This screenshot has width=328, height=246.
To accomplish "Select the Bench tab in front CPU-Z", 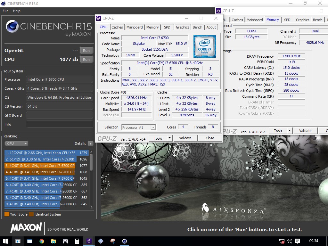I will pos(197,27).
